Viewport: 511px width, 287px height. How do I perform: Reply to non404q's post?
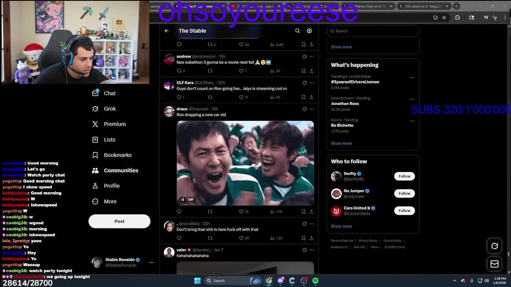(x=179, y=238)
